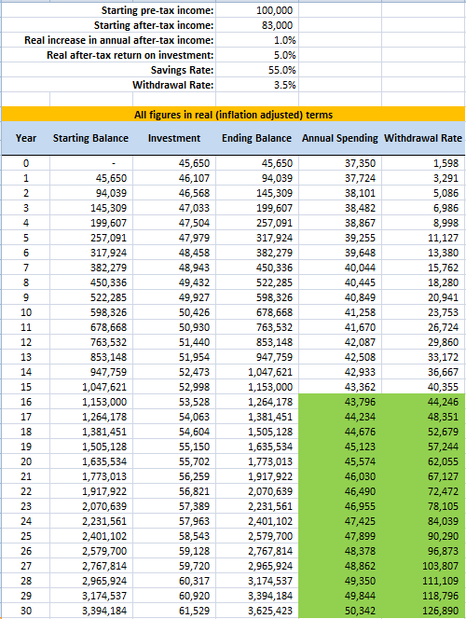Click the Withdrawal Rate column header
This screenshot has width=466, height=619.
(x=422, y=138)
